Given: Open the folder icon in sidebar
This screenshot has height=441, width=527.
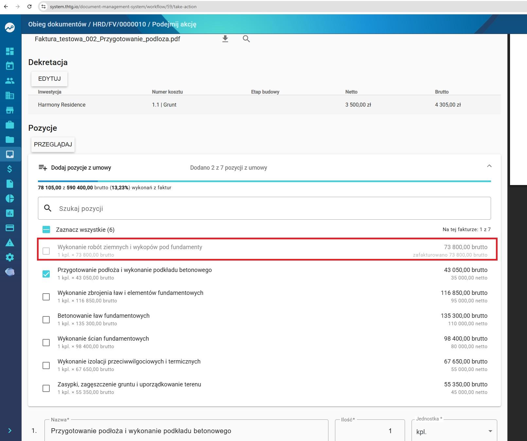Looking at the screenshot, I should (10, 140).
